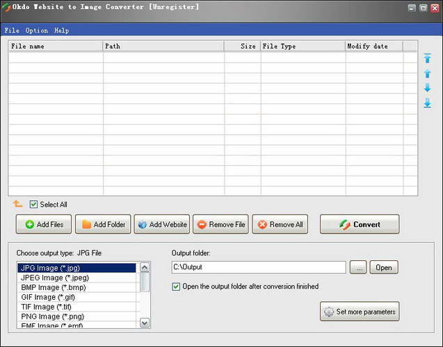This screenshot has width=443, height=347.
Task: Click the Add Folder button
Action: point(103,224)
